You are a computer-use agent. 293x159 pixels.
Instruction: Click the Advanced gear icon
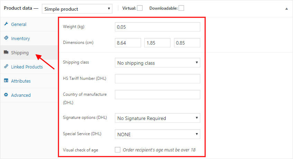pos(6,95)
